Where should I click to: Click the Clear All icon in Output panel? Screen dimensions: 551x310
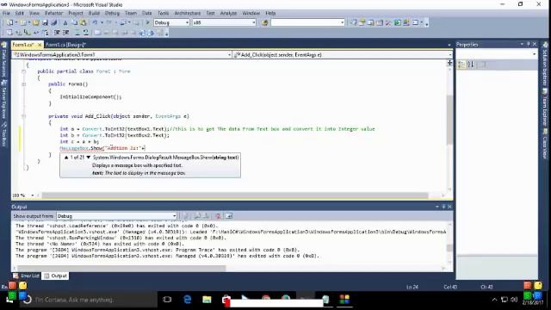pyautogui.click(x=218, y=216)
